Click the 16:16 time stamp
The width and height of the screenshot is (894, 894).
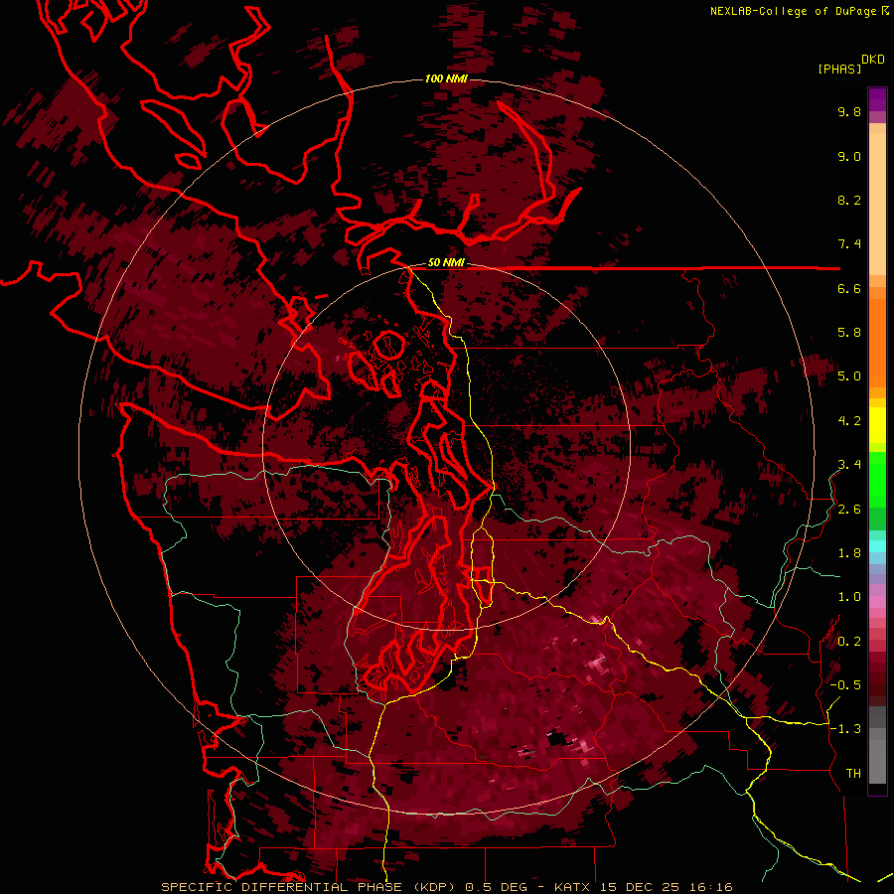pos(710,887)
